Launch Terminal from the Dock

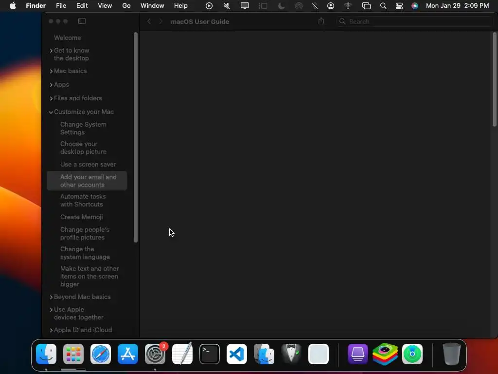pyautogui.click(x=210, y=354)
